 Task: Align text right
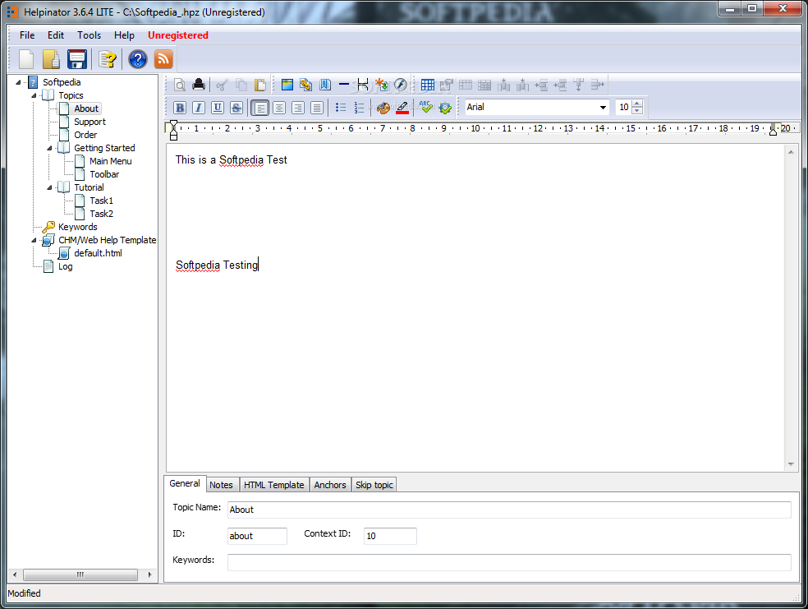tap(298, 108)
